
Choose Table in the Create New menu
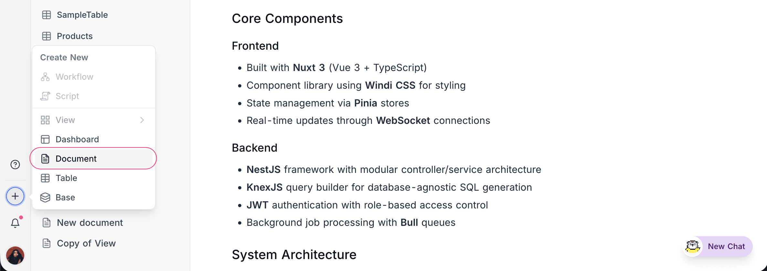coord(66,178)
